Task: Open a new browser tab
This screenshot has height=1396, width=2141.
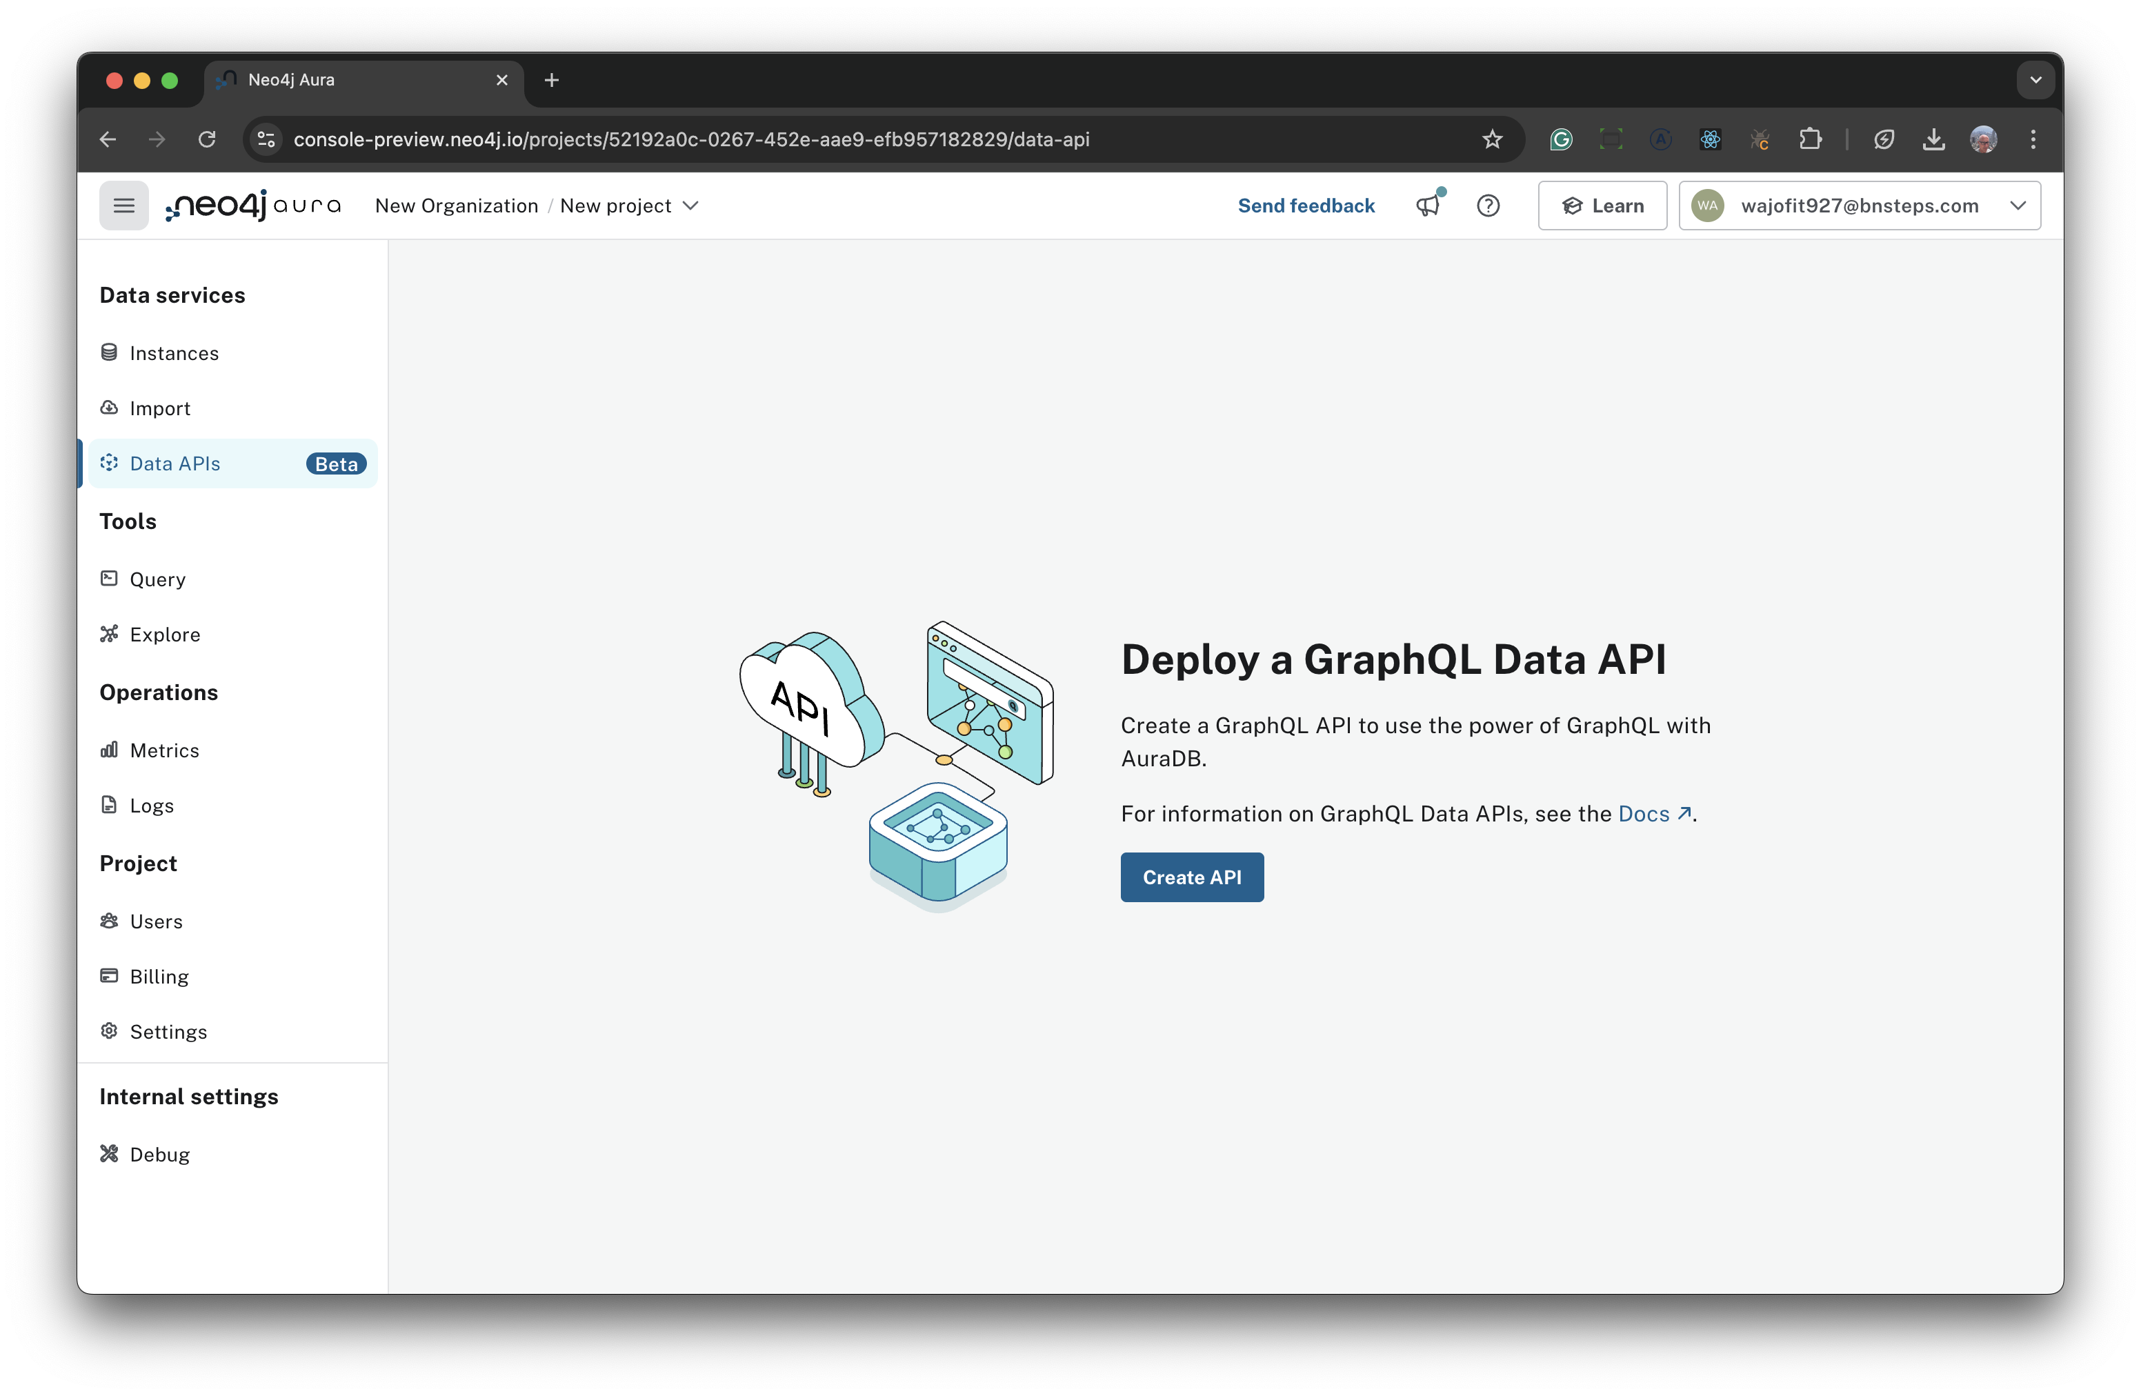Action: tap(551, 80)
